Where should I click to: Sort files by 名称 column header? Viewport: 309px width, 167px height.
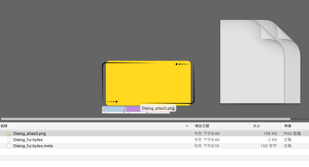coord(4,126)
